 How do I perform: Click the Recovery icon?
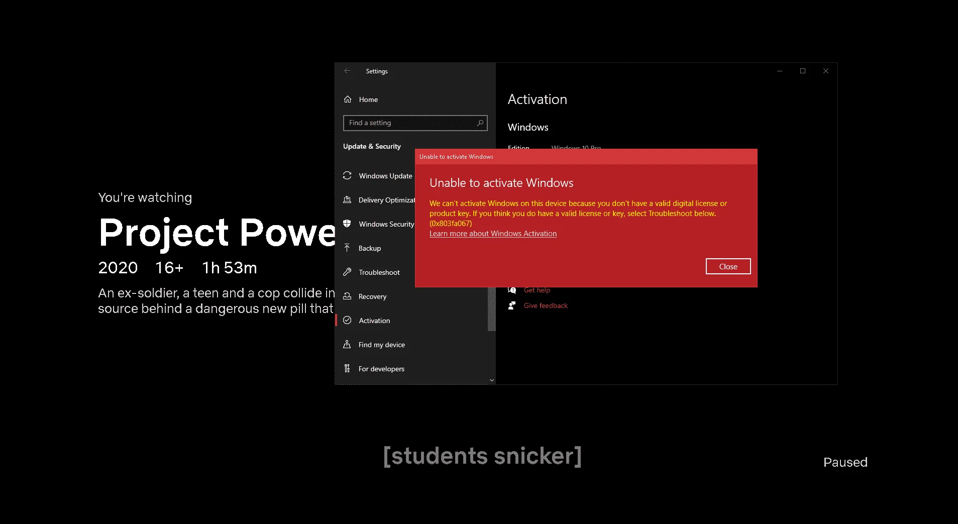(x=347, y=296)
